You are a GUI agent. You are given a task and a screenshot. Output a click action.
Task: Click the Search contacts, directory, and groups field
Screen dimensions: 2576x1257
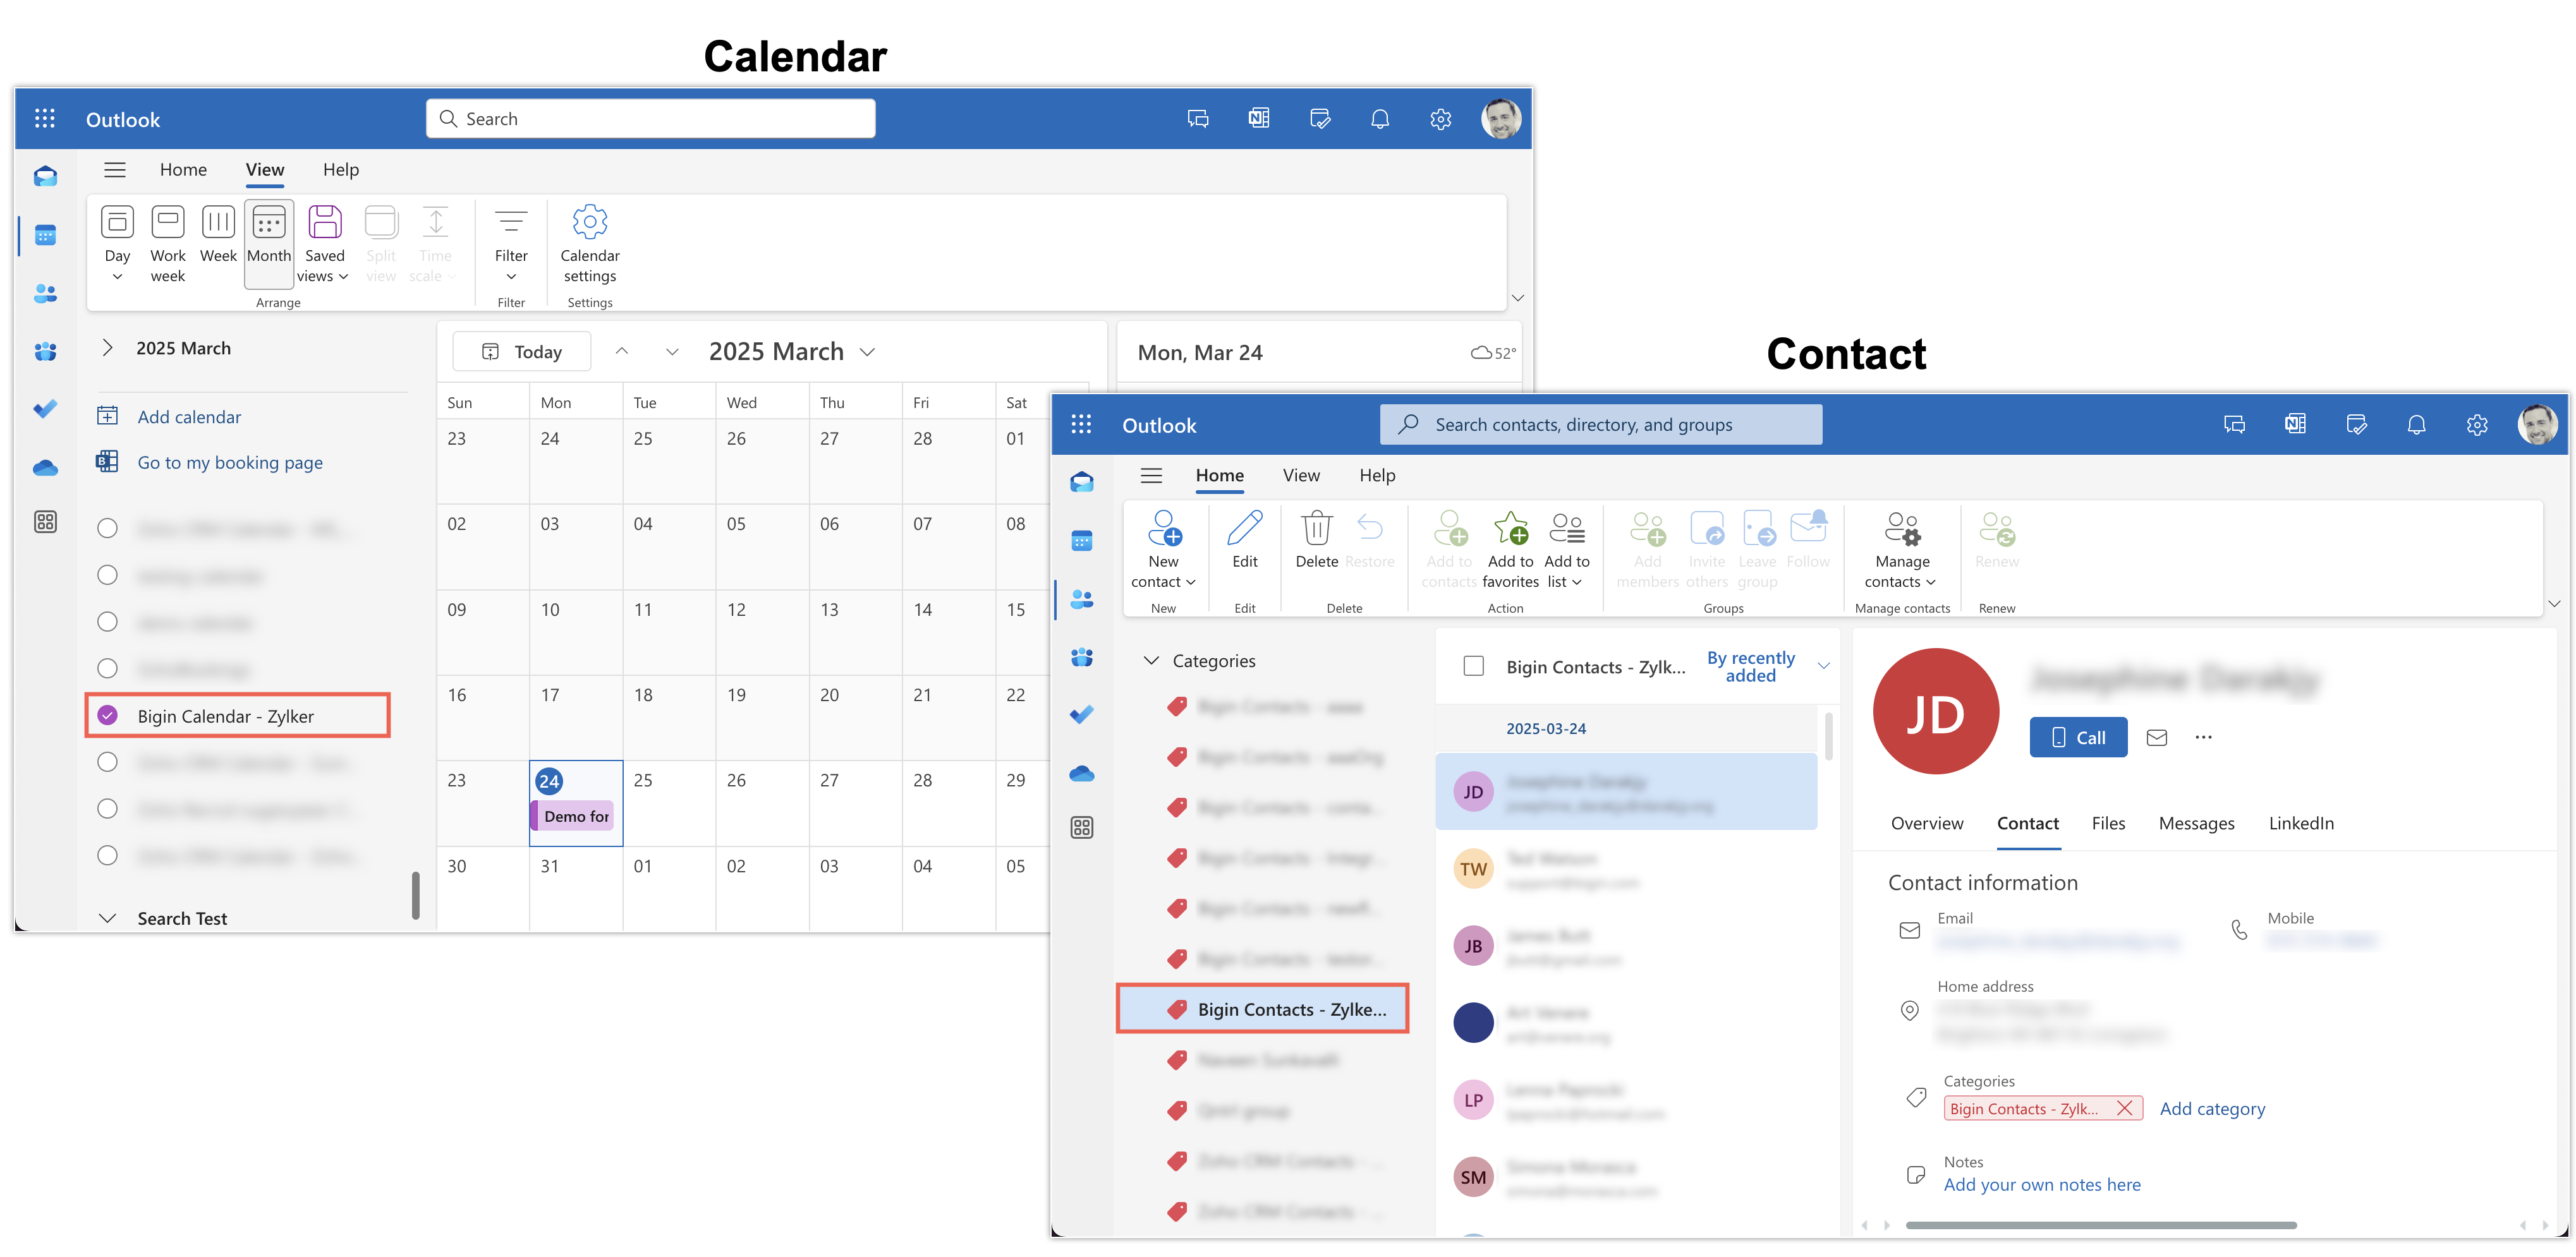[1600, 424]
